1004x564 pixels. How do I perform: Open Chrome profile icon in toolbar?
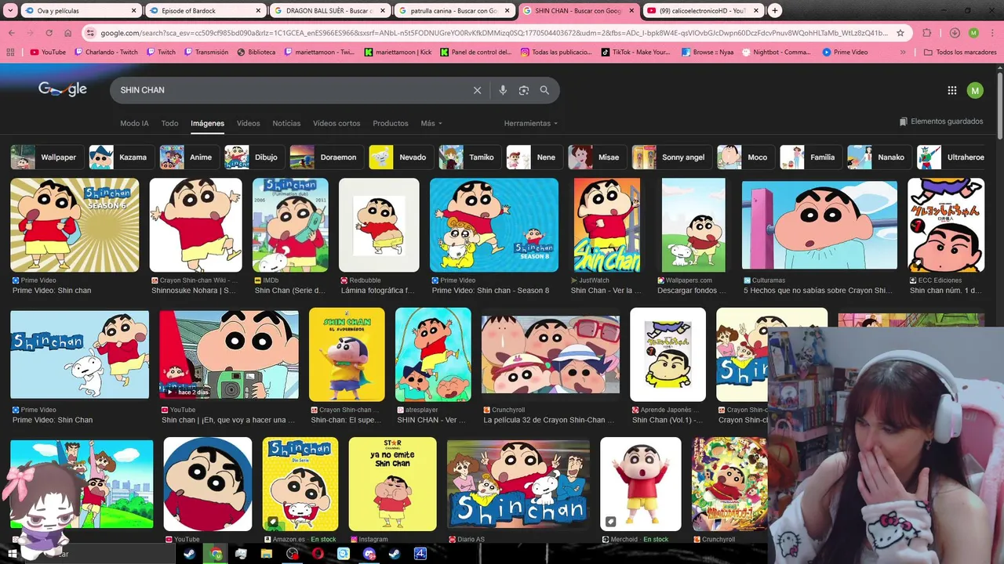pyautogui.click(x=973, y=33)
